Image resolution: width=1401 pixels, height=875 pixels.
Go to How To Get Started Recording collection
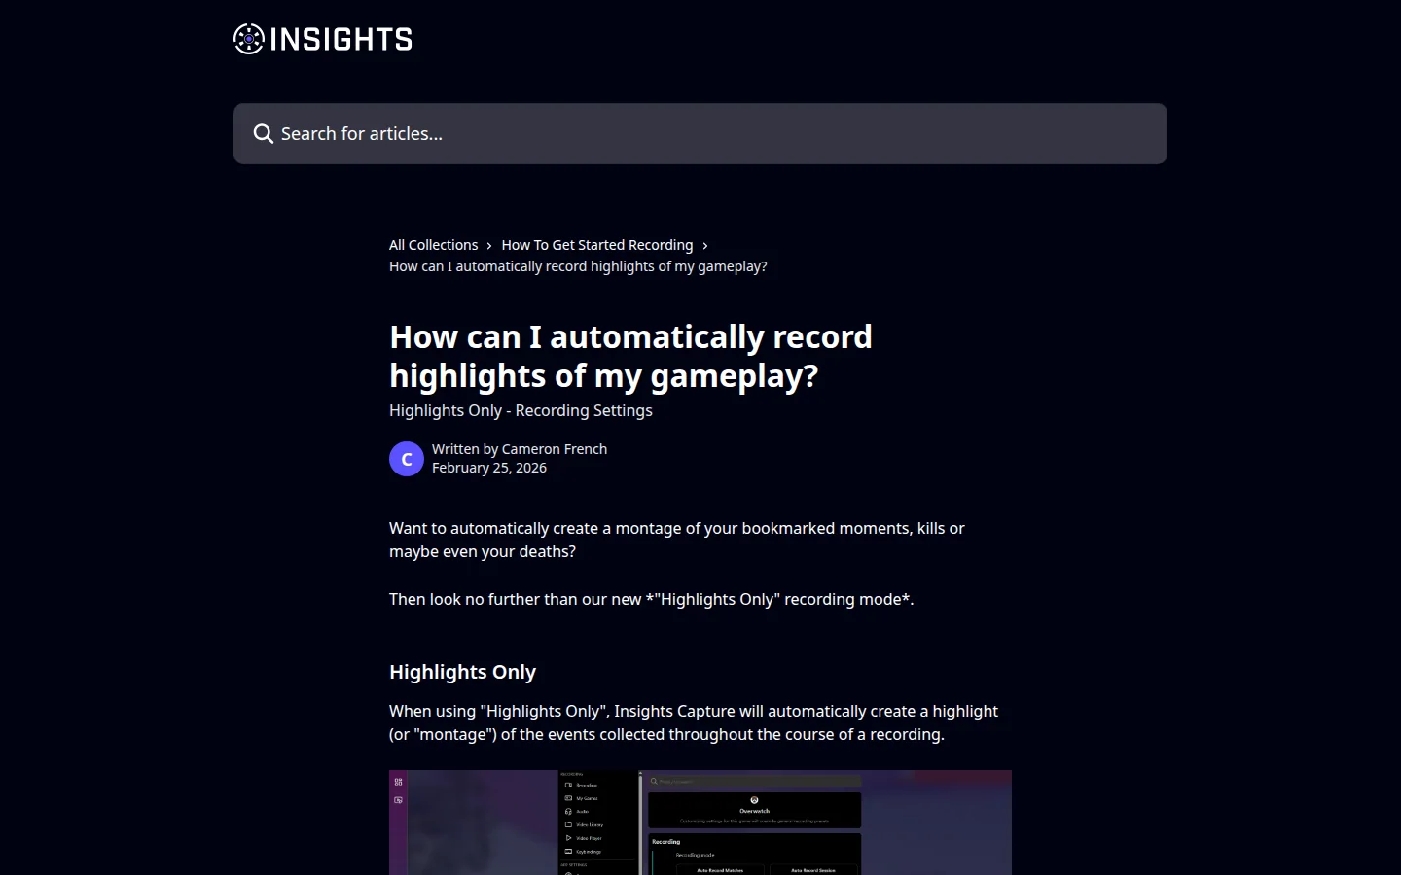(597, 245)
